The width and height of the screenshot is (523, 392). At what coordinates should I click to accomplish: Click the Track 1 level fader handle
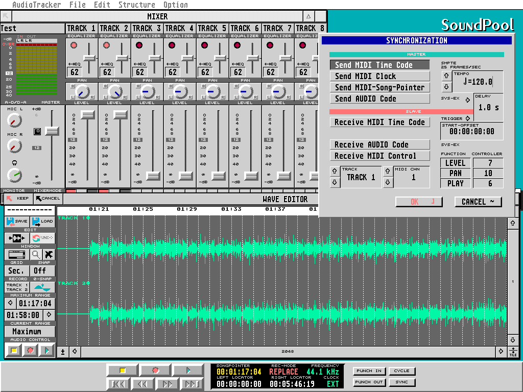tap(88, 115)
